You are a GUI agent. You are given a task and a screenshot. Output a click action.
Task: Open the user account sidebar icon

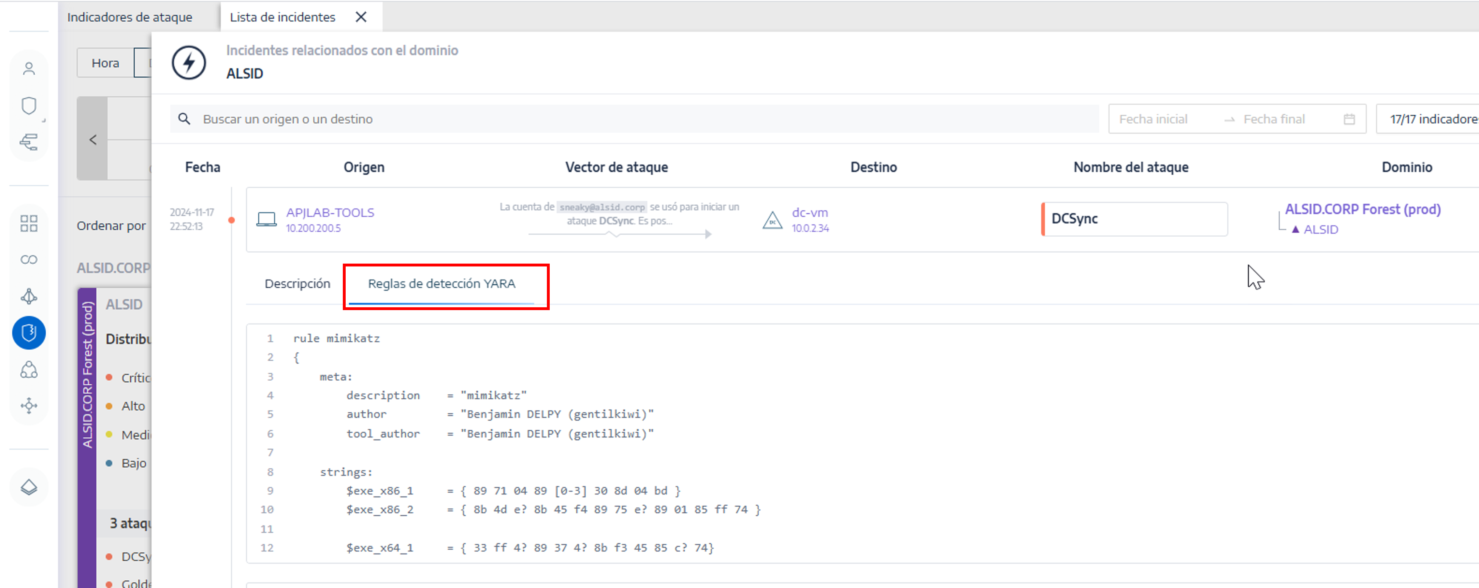pyautogui.click(x=29, y=69)
